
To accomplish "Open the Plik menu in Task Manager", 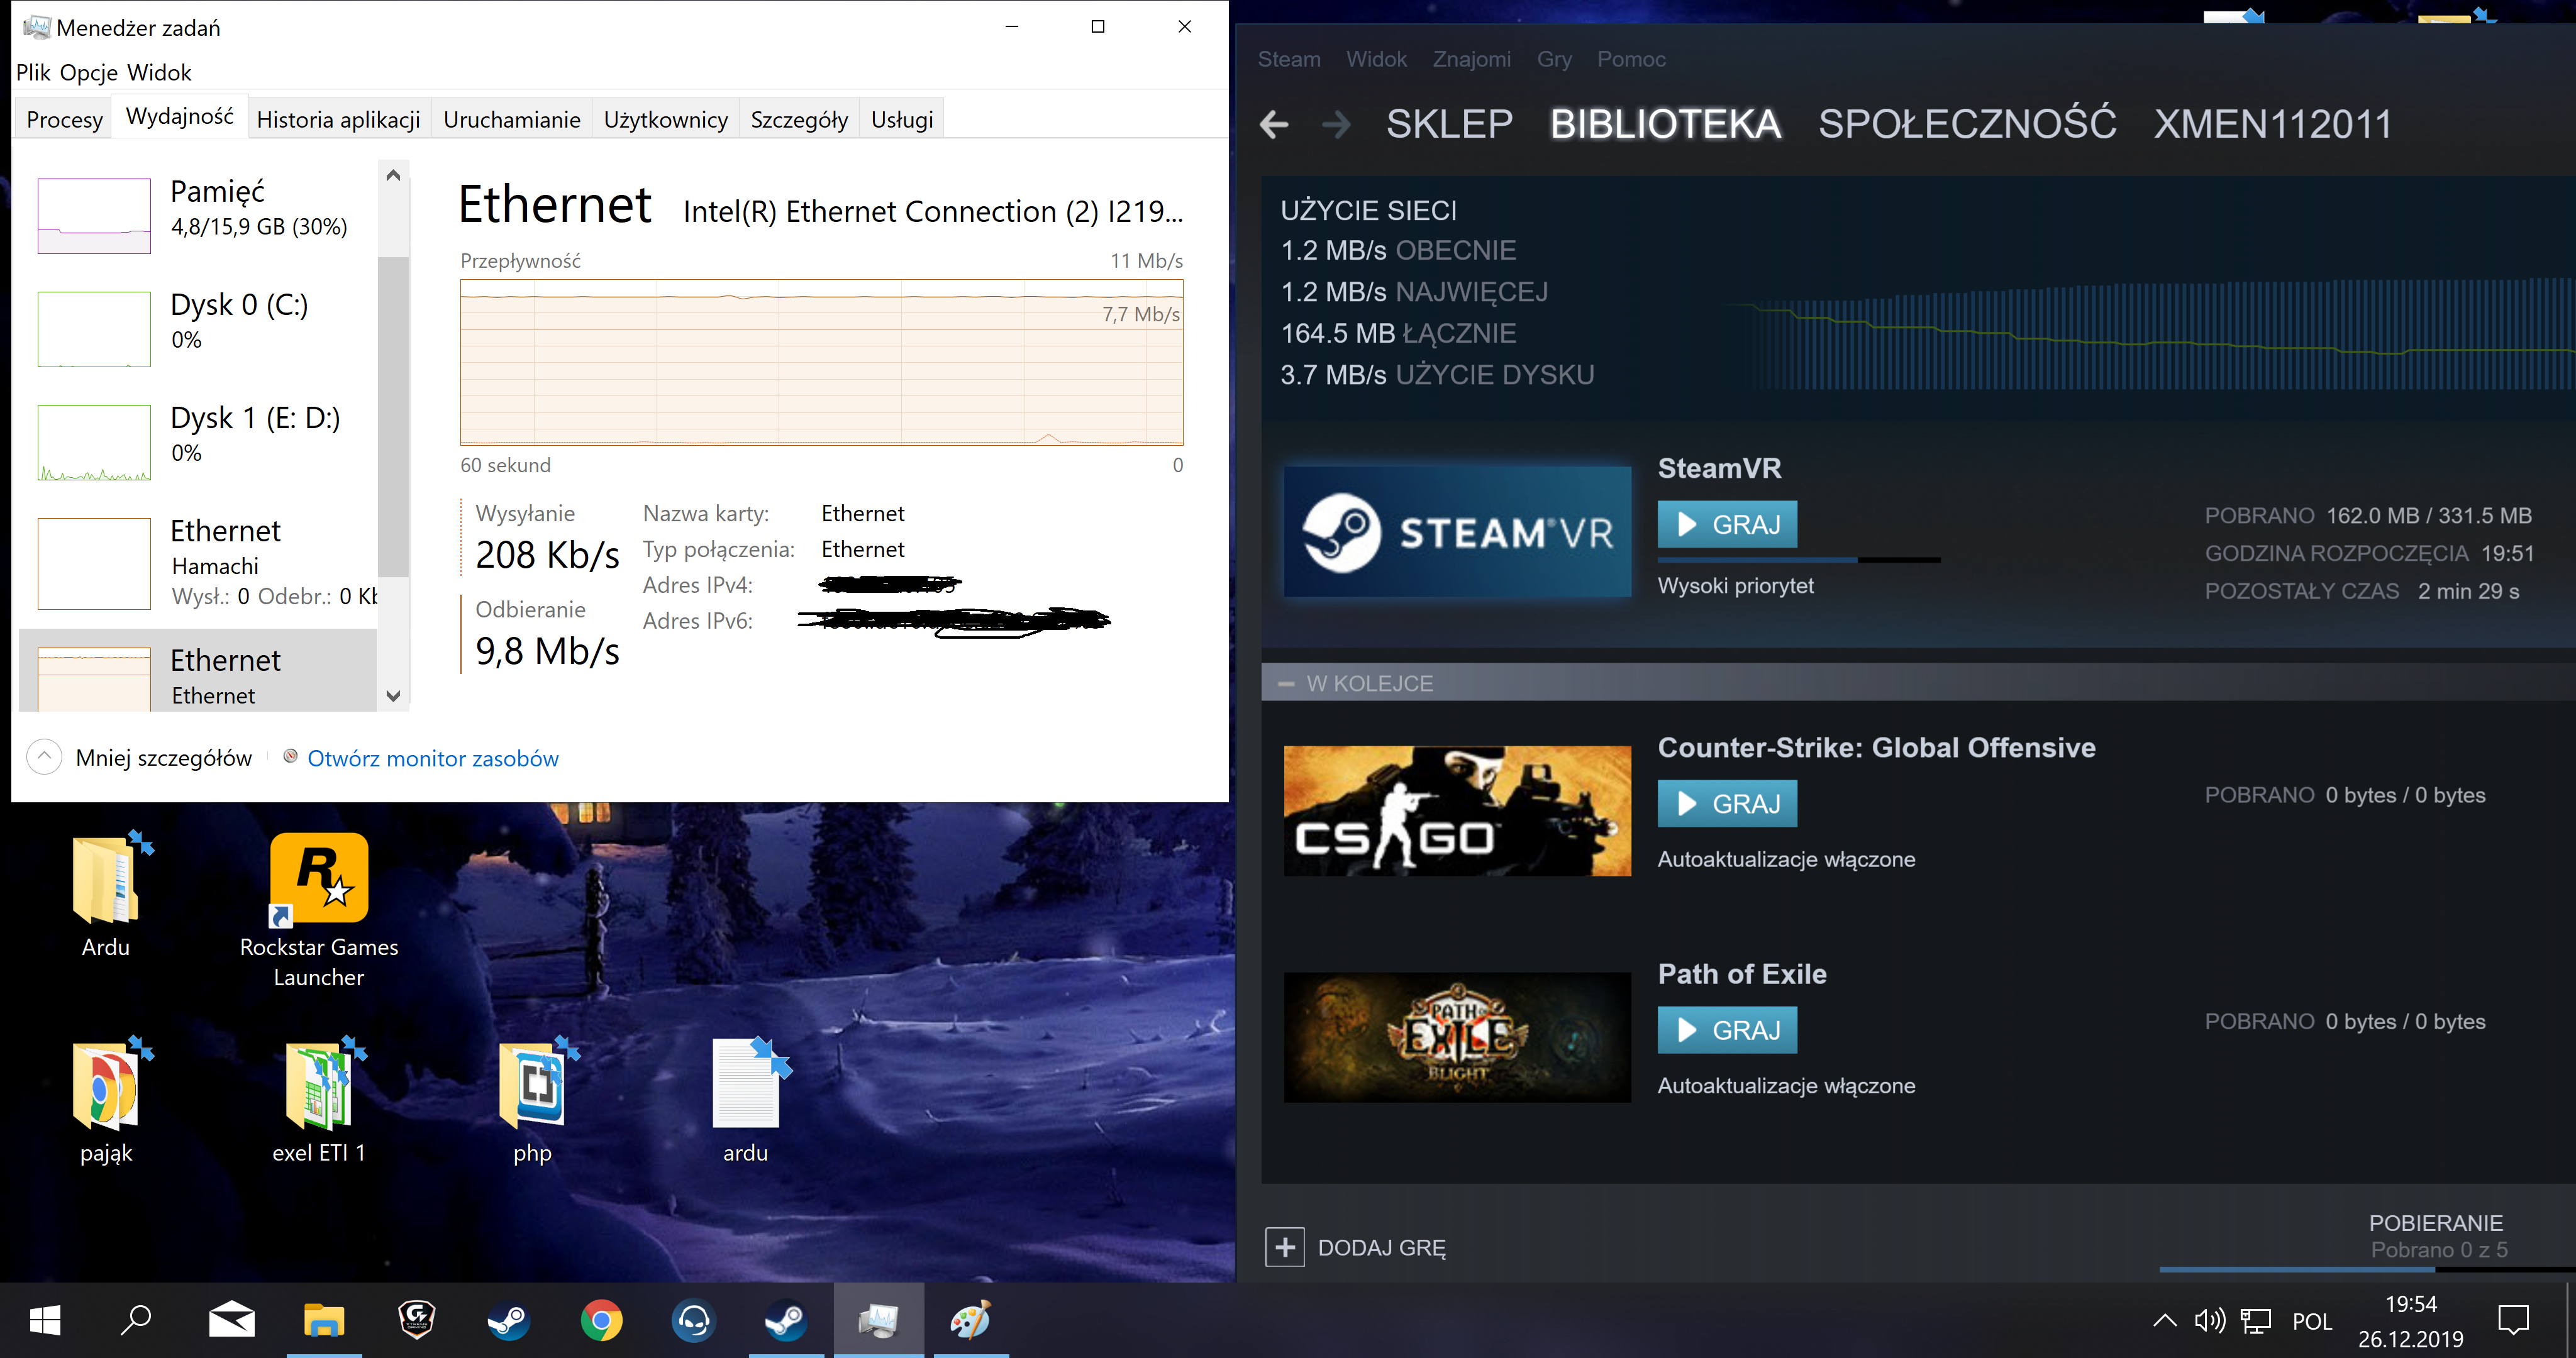I will point(33,72).
